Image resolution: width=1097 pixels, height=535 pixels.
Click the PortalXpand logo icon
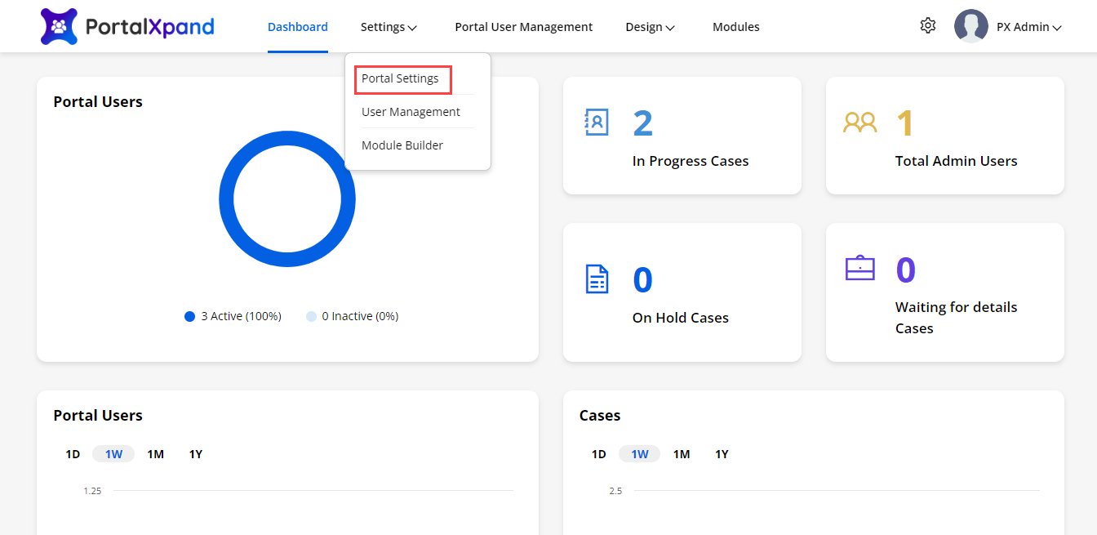point(59,26)
